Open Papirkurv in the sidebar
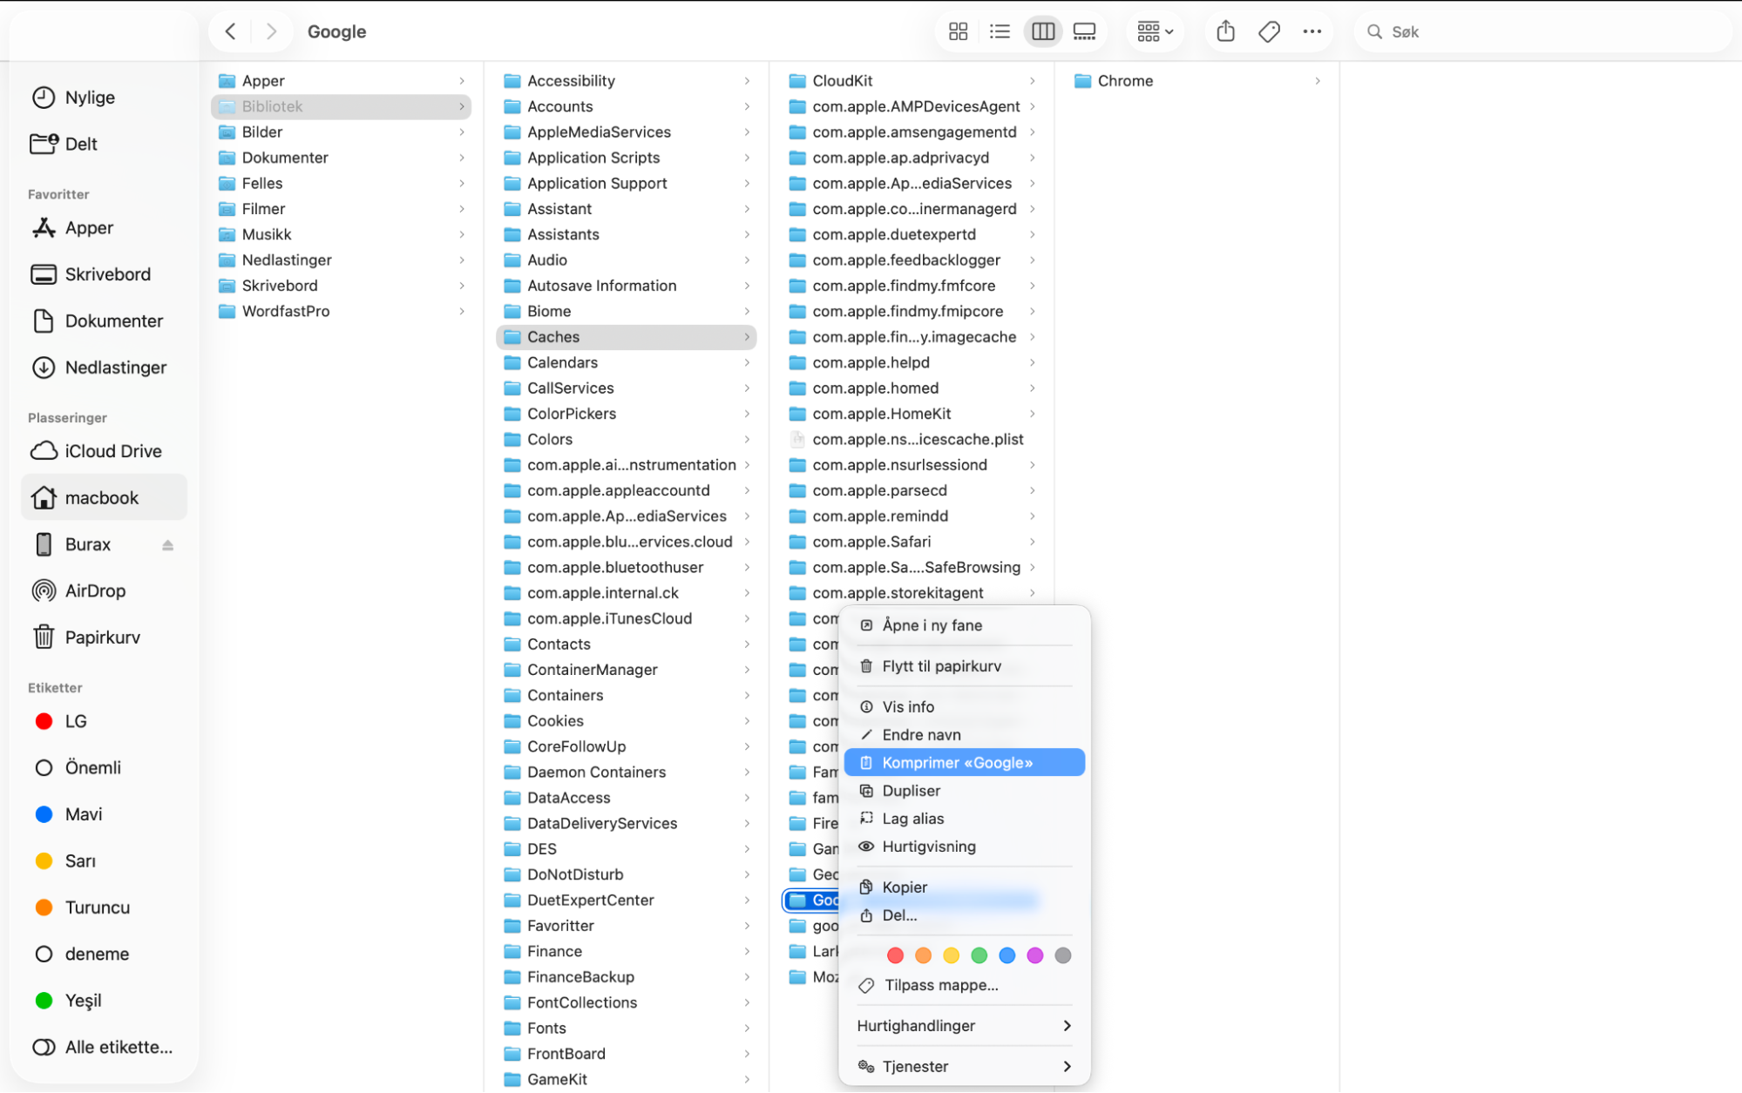1742x1093 pixels. [104, 638]
